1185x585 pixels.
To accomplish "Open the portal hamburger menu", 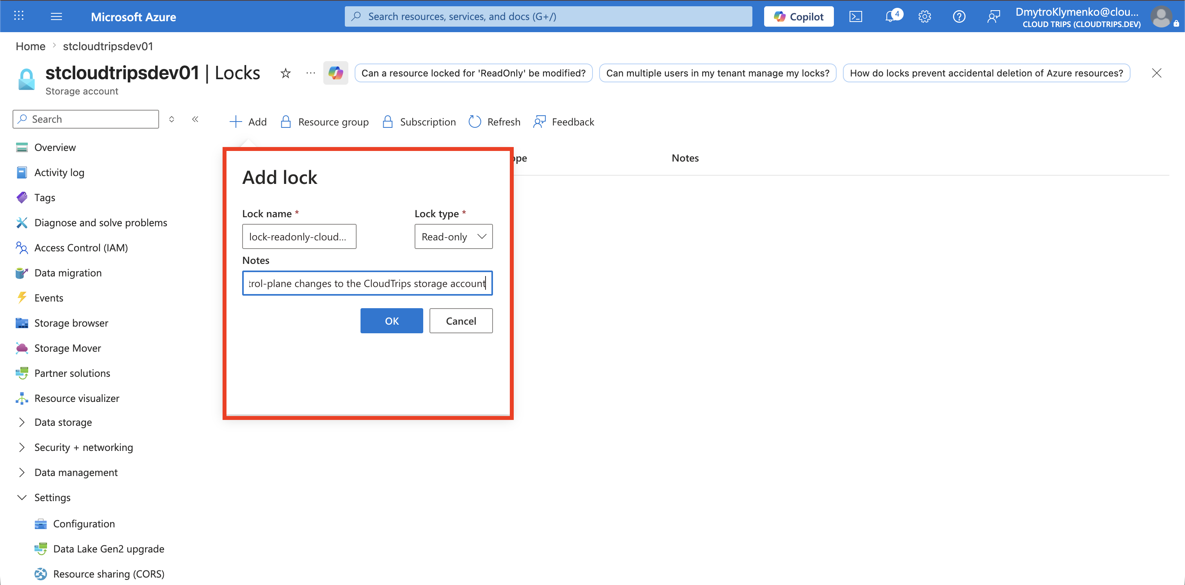I will (x=56, y=16).
